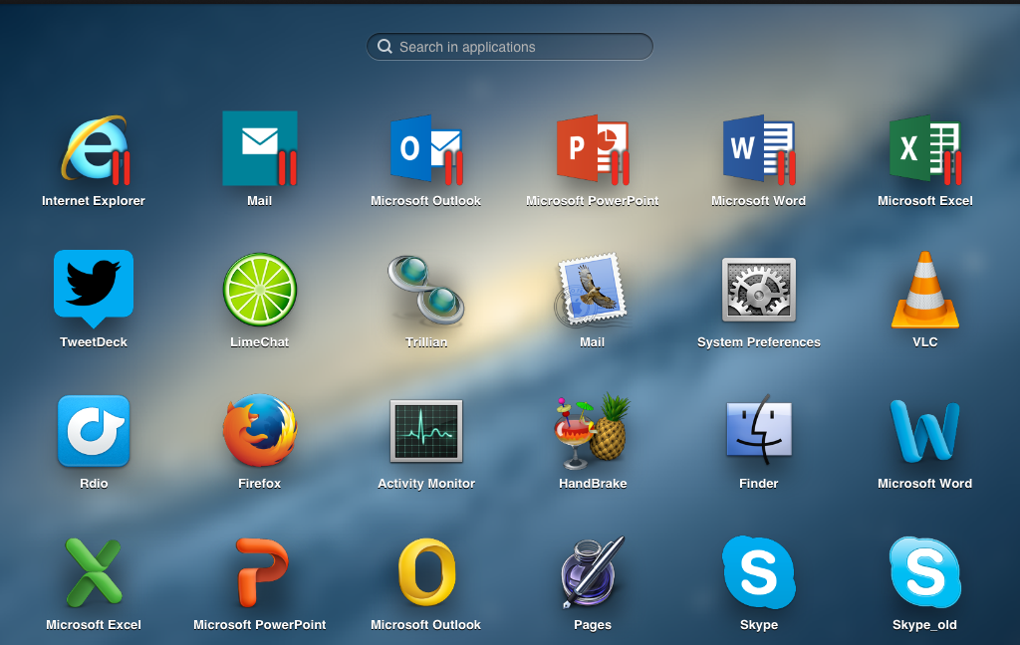Open System Preferences
Screen dimensions: 1020x645
[x=759, y=290]
